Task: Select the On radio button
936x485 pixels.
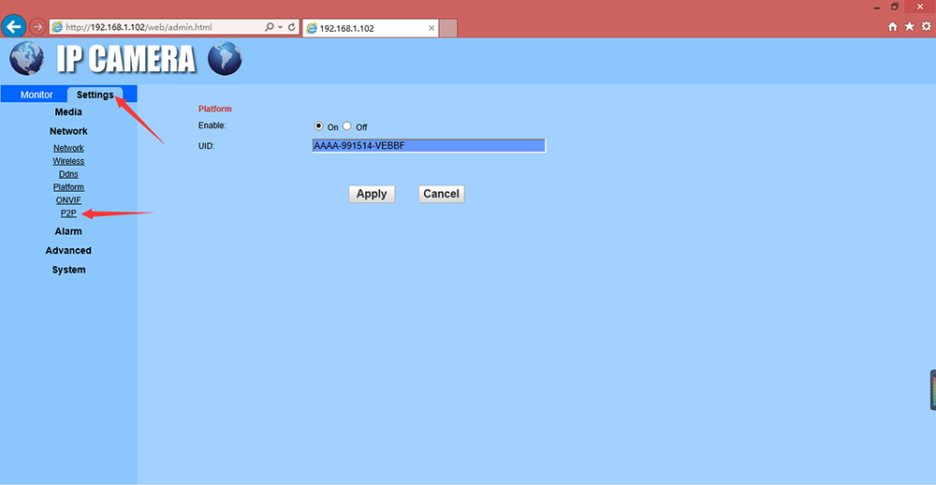Action: tap(318, 126)
